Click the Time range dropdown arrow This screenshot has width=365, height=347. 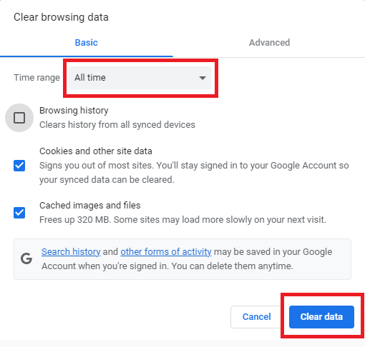(x=203, y=78)
